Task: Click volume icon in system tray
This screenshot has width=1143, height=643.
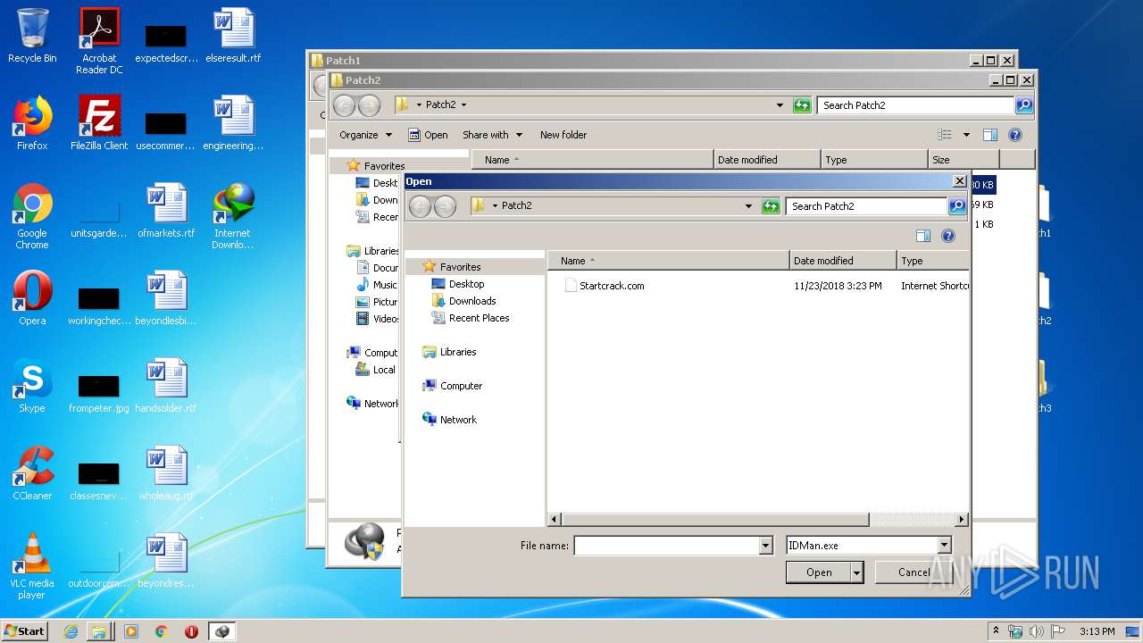Action: (1037, 630)
